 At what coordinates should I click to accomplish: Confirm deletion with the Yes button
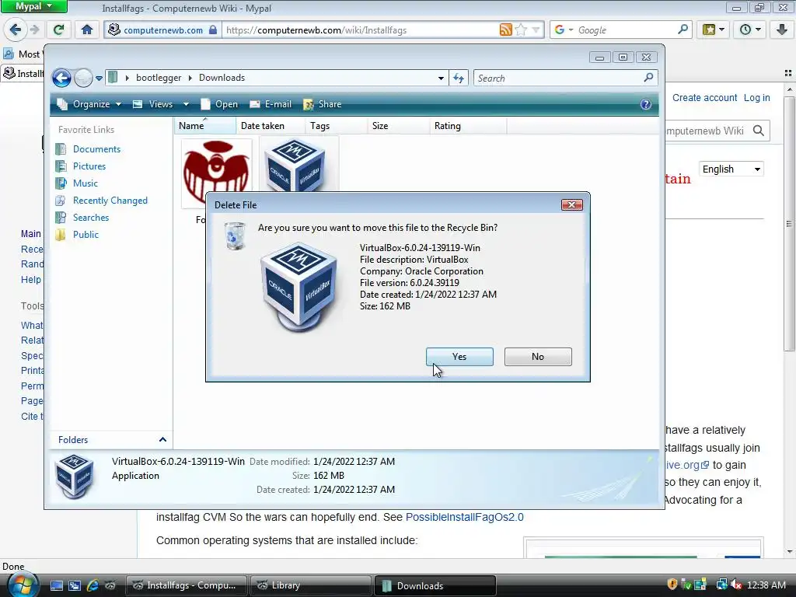(459, 356)
